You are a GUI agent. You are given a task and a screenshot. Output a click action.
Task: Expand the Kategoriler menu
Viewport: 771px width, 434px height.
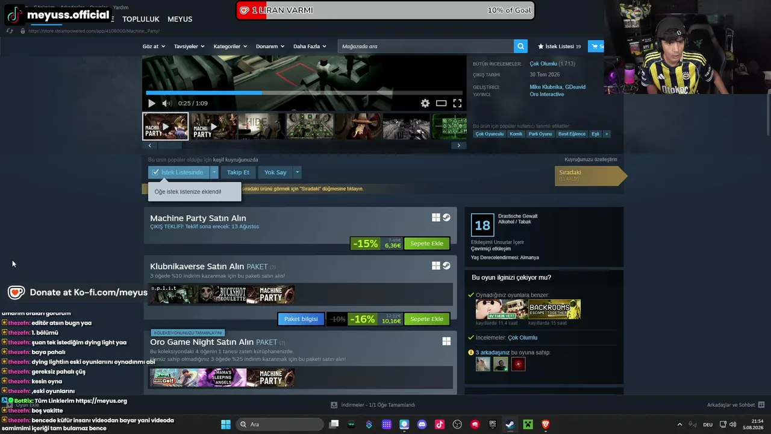click(230, 46)
